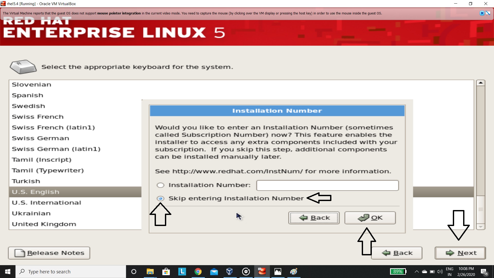Image resolution: width=494 pixels, height=278 pixels.
Task: Open the Mail app in taskbar
Action: coord(214,272)
